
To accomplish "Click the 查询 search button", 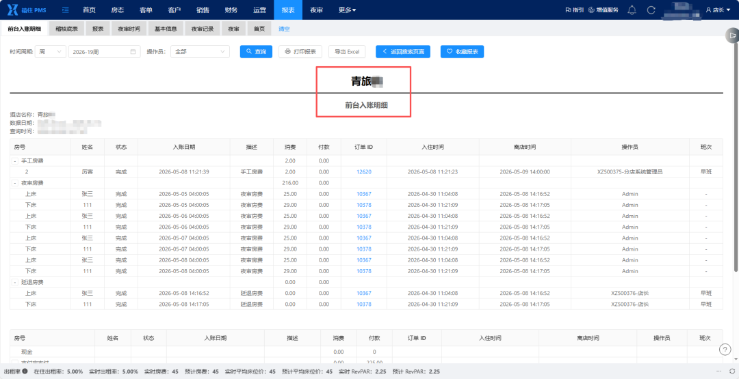I will (x=256, y=52).
